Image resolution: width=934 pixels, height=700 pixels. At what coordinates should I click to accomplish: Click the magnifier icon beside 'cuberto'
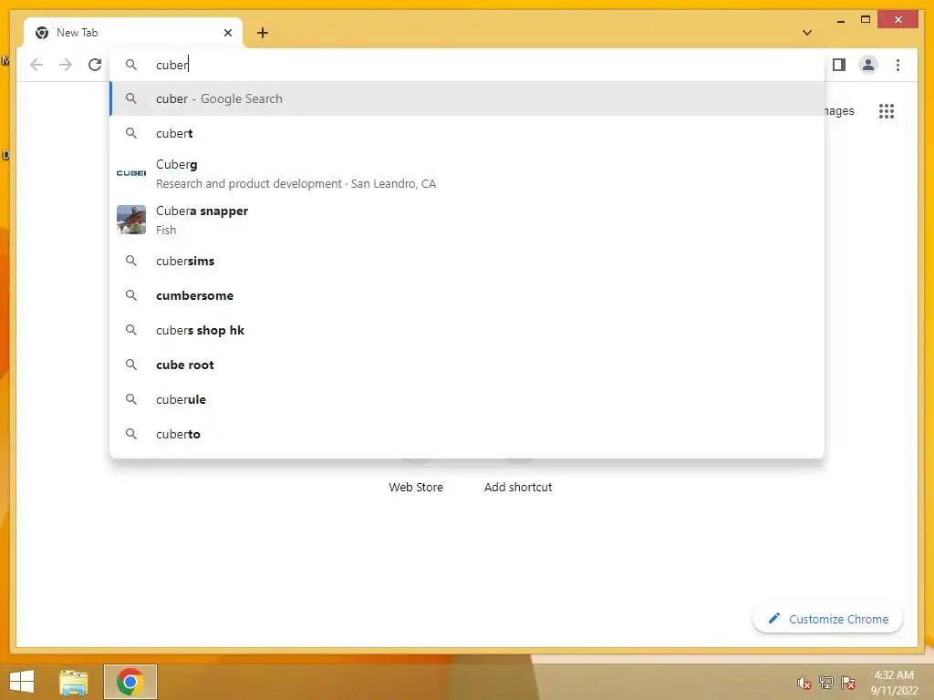pyautogui.click(x=131, y=433)
